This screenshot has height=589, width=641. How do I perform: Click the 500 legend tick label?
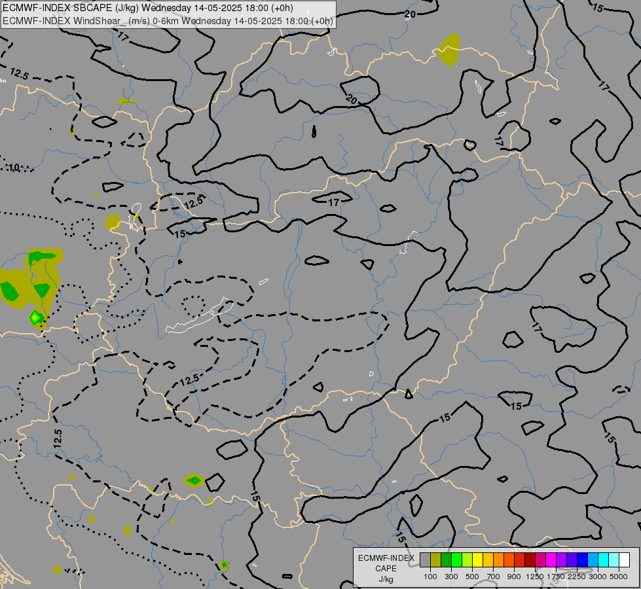[x=472, y=577]
